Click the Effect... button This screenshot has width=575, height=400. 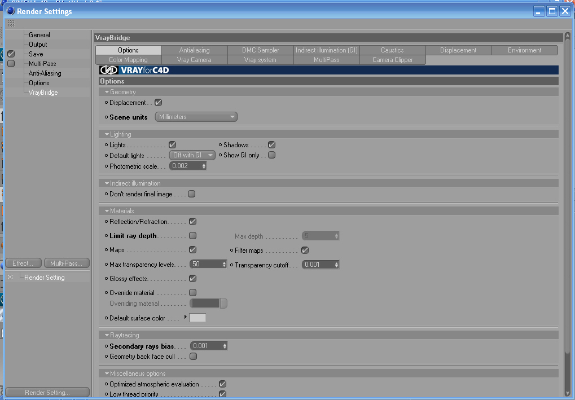pos(24,263)
